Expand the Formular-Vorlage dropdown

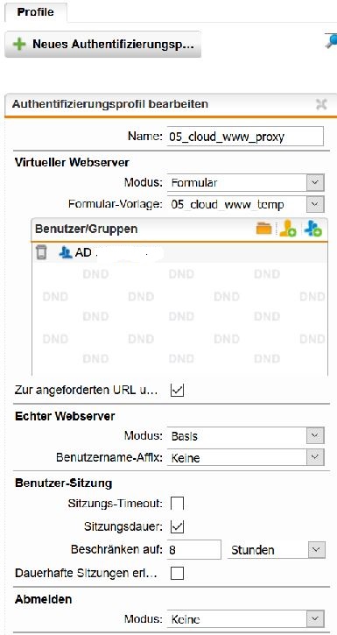[x=246, y=204]
